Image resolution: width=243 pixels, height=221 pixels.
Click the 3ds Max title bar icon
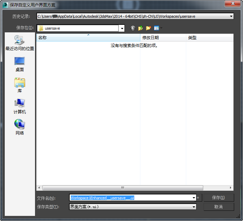5,5
